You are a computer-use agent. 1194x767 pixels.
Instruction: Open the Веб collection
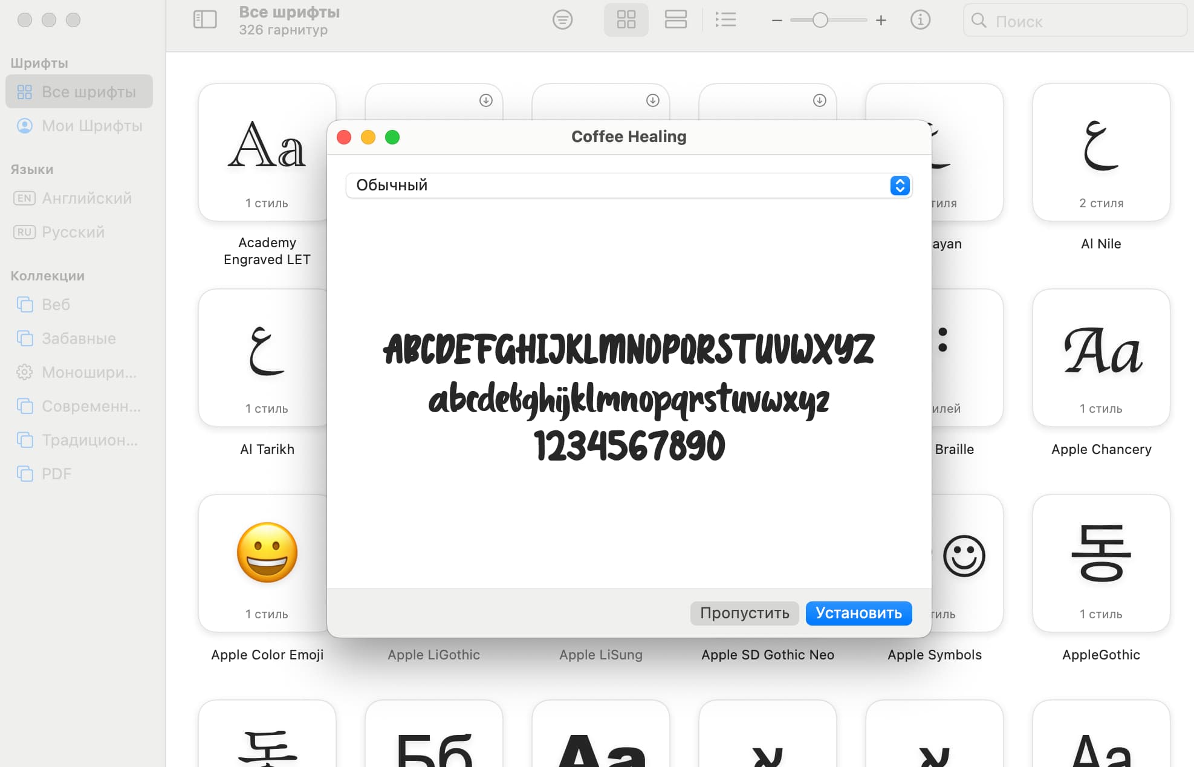79,305
